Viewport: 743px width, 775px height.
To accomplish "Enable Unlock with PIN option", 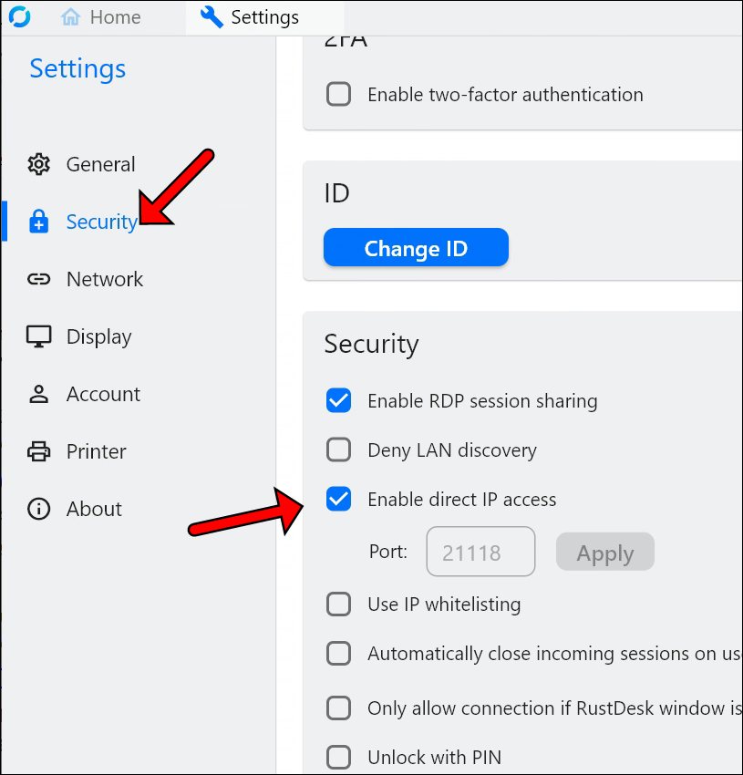I will click(x=338, y=757).
